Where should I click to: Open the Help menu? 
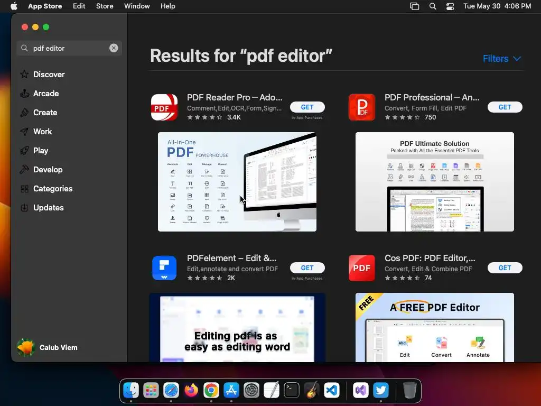click(167, 6)
